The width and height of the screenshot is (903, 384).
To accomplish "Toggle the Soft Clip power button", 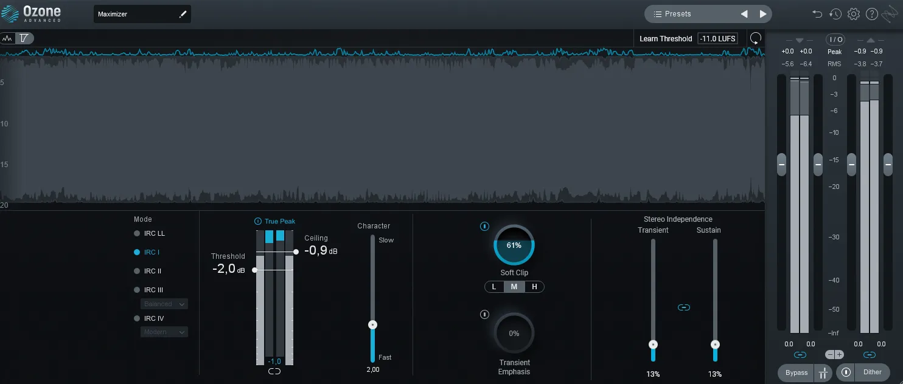I will click(484, 226).
